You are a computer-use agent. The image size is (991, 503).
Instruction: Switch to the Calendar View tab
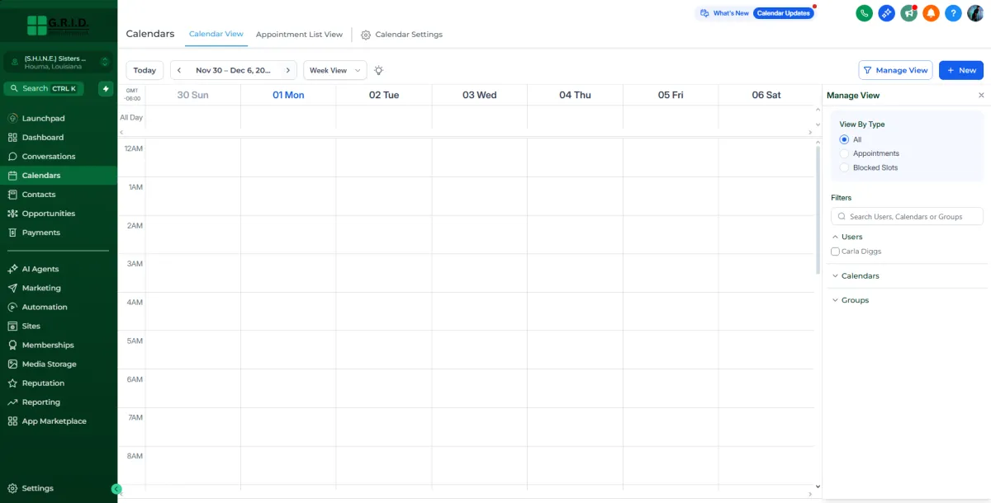click(216, 35)
